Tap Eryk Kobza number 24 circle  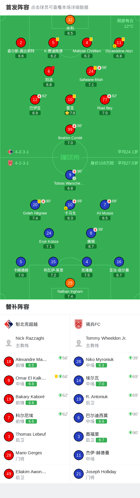(x=49, y=233)
